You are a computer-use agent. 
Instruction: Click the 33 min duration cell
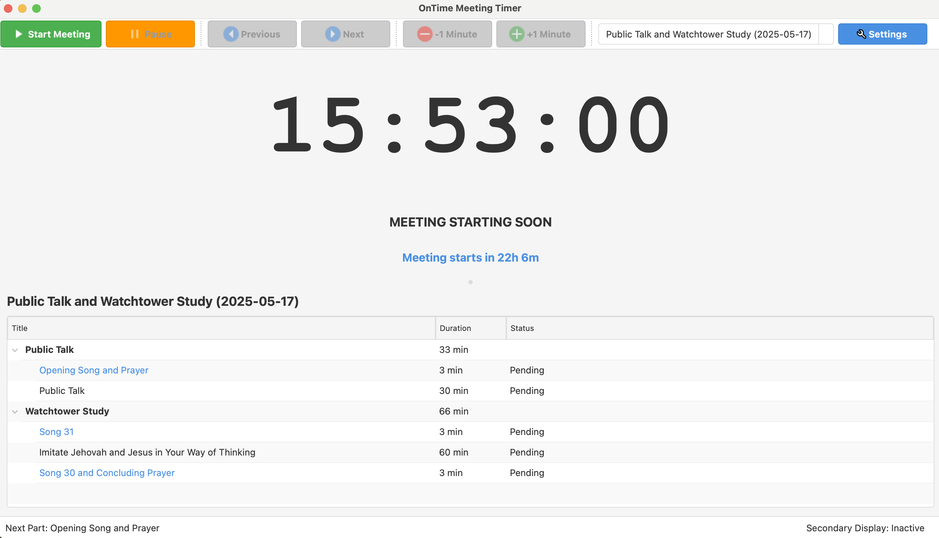click(454, 350)
